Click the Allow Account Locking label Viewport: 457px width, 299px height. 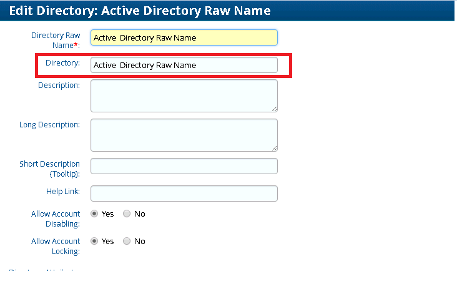point(56,246)
